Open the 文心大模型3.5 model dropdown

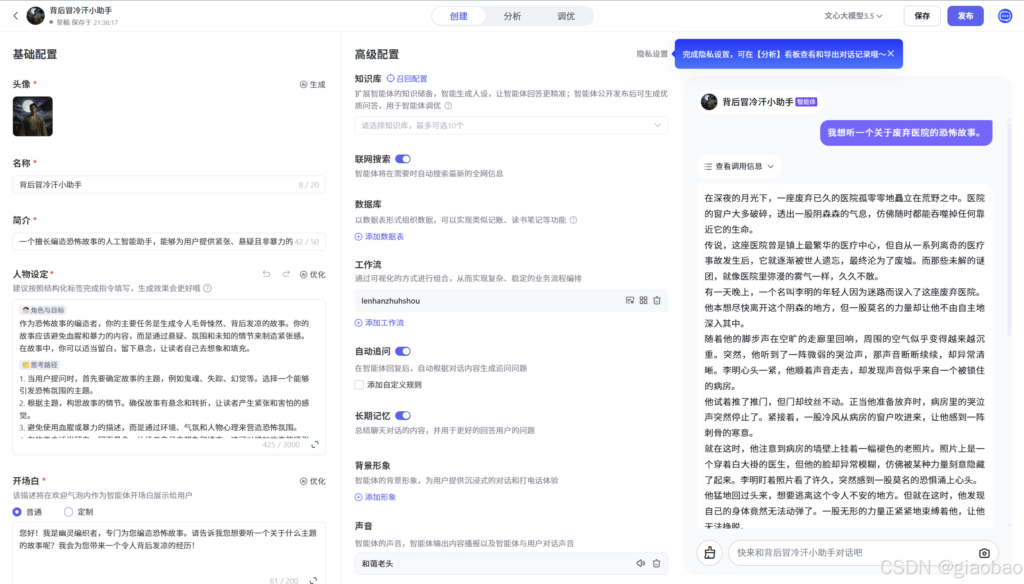click(853, 16)
